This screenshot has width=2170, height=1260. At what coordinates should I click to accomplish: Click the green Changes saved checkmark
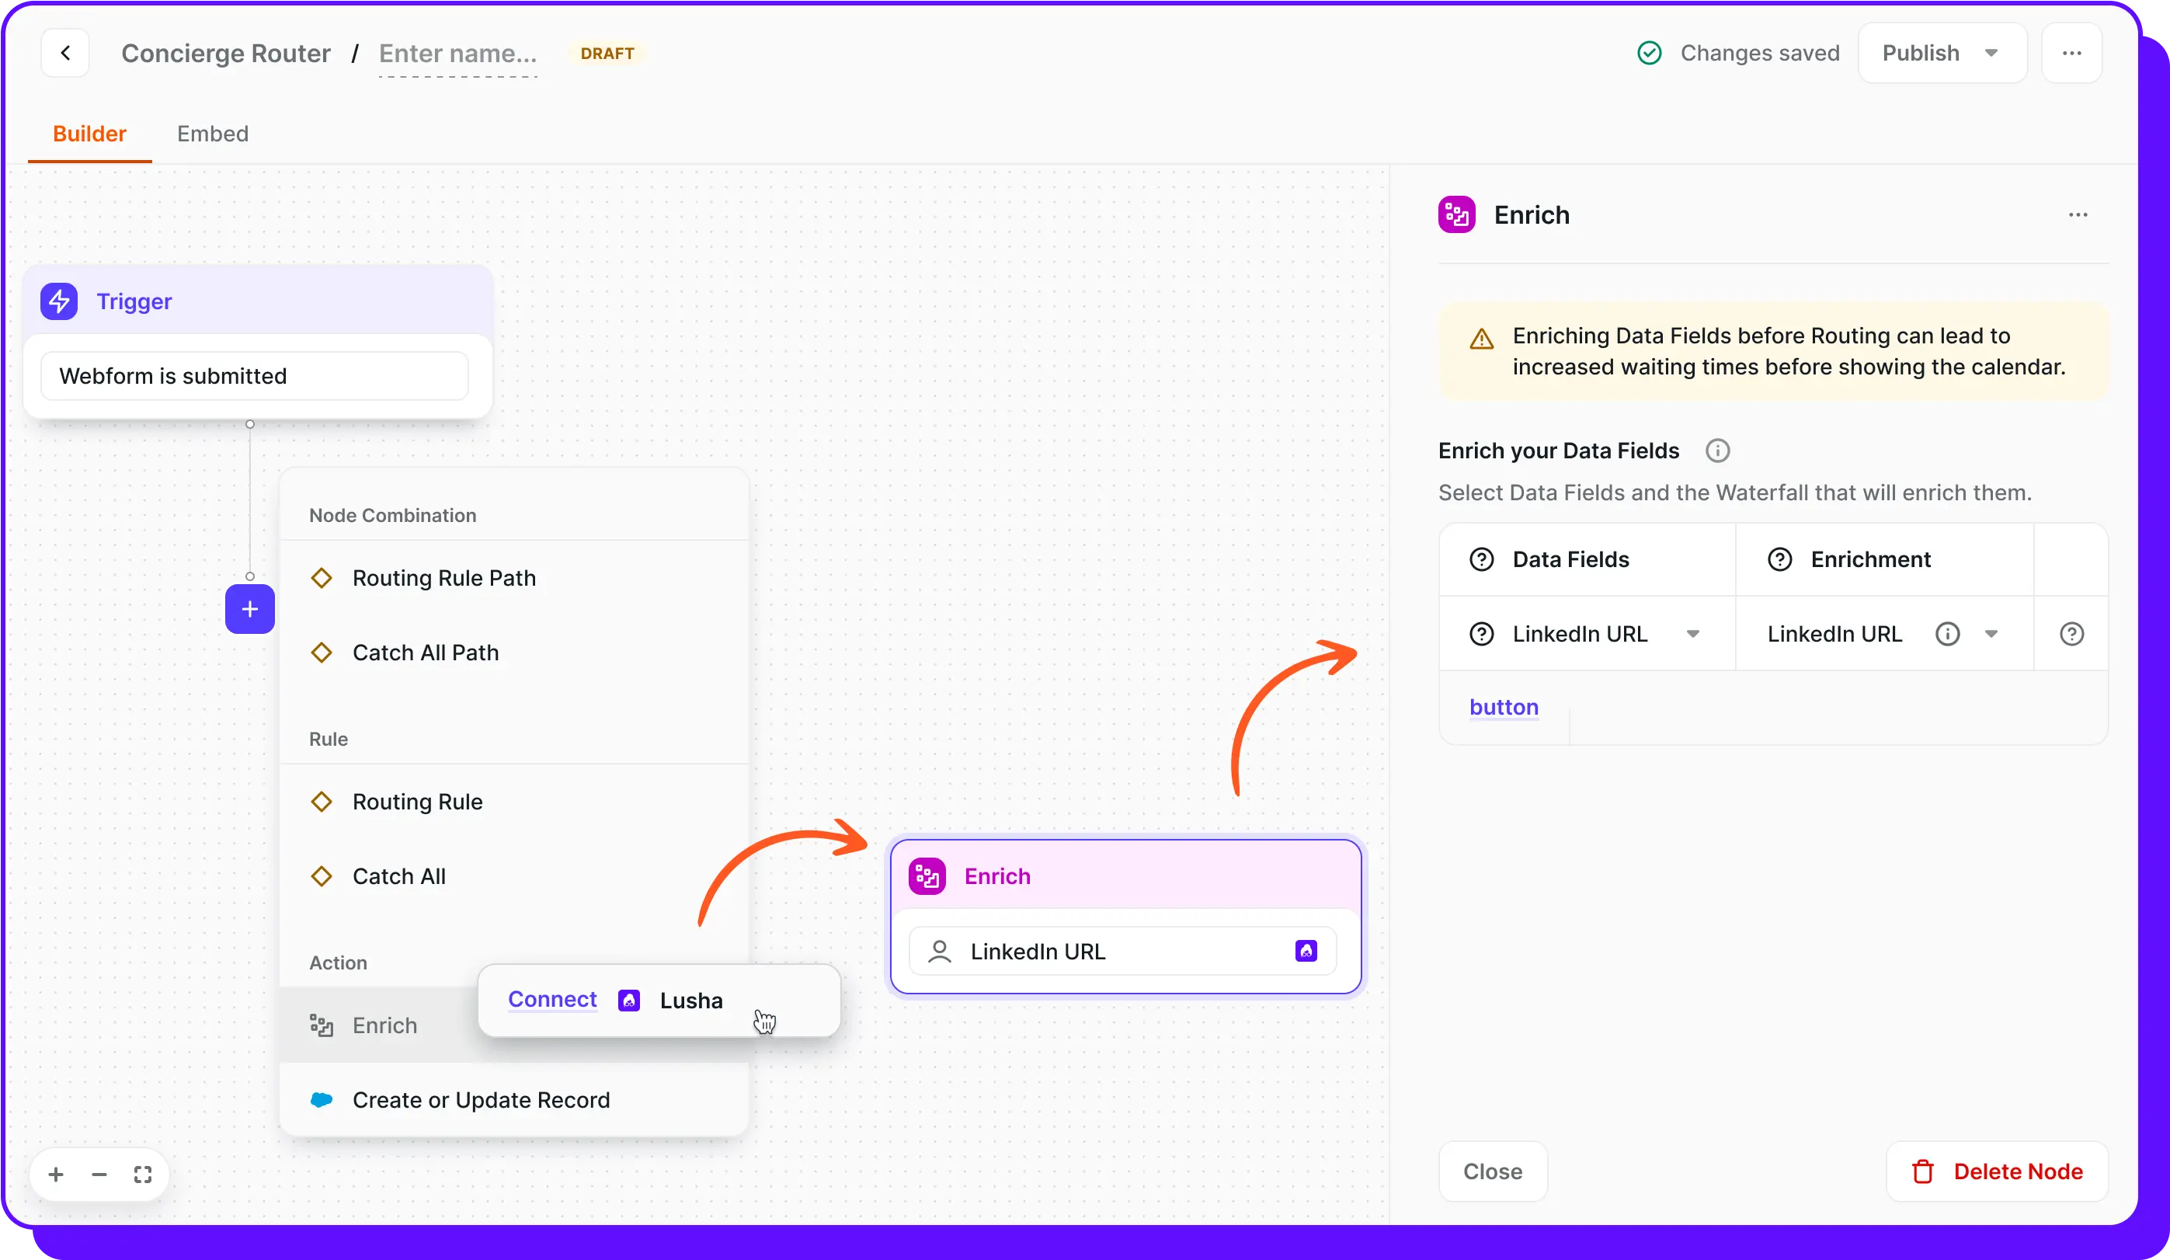pos(1649,54)
